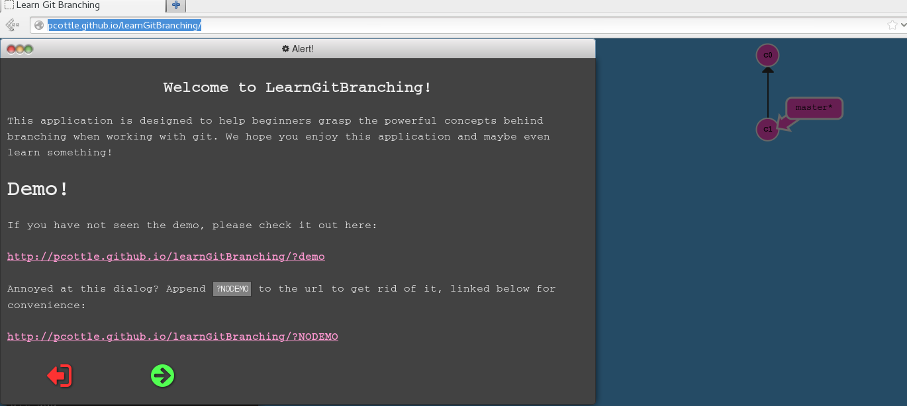This screenshot has height=406, width=907.
Task: Click the bookmark star icon
Action: 892,25
